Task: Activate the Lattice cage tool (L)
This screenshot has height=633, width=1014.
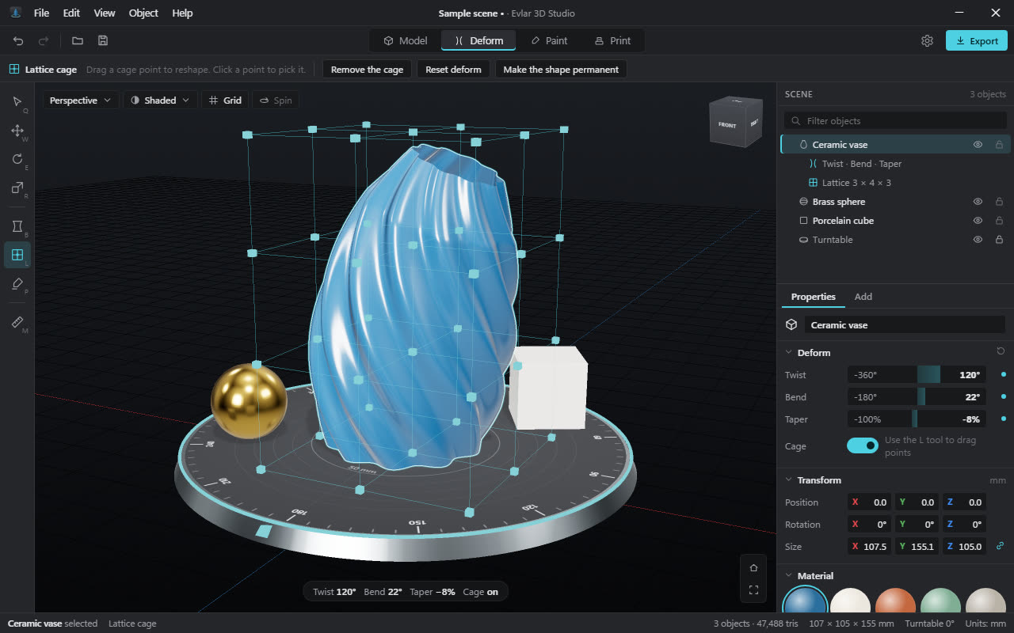Action: click(x=17, y=256)
